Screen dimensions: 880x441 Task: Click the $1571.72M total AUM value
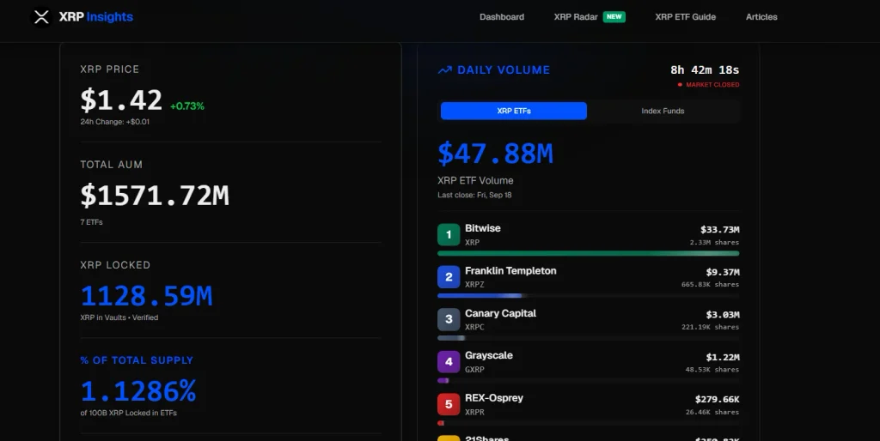point(155,196)
